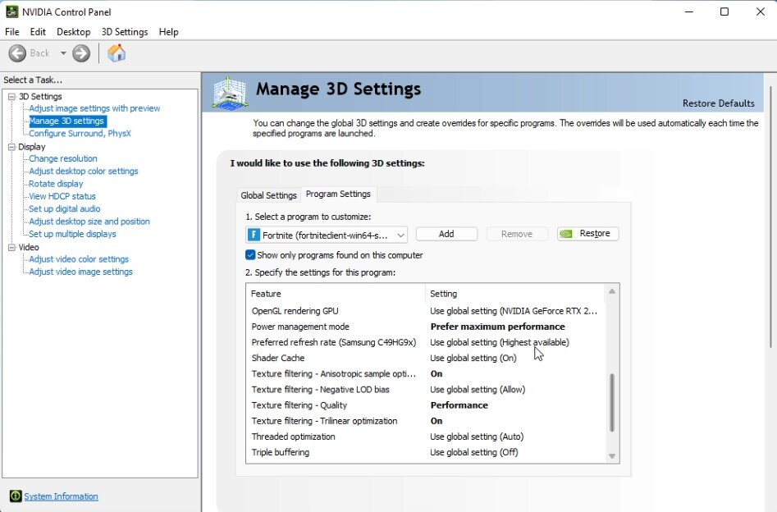Collapse the Display tree node
Viewport: 777px width, 512px height.
click(x=11, y=147)
